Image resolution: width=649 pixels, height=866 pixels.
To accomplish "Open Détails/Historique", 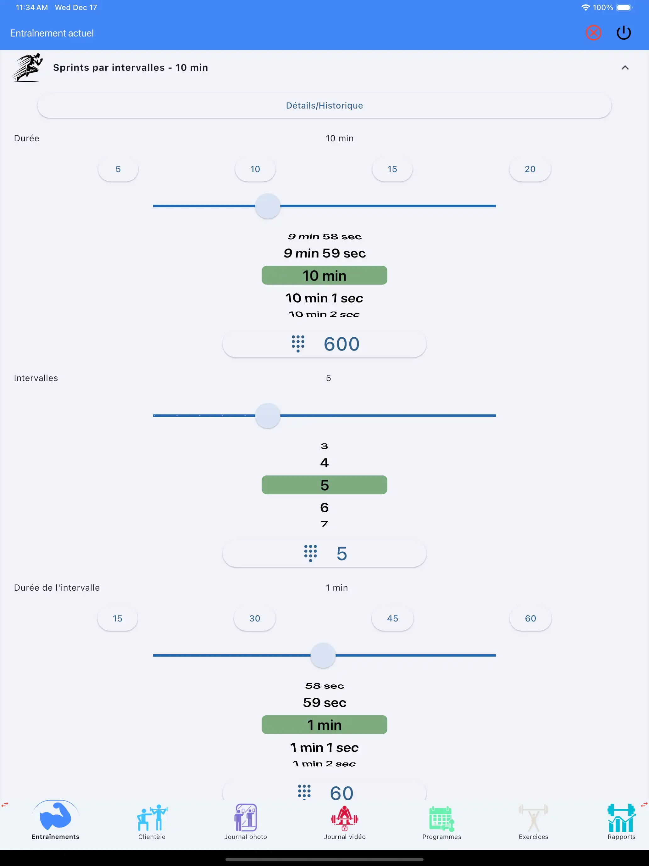I will [324, 105].
